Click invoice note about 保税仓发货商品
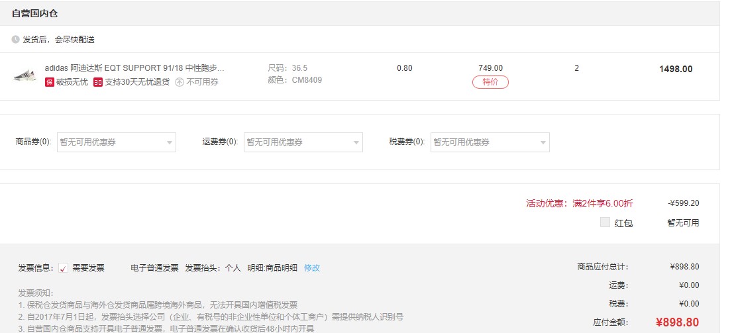The height and width of the screenshot is (333, 734). tap(158, 305)
